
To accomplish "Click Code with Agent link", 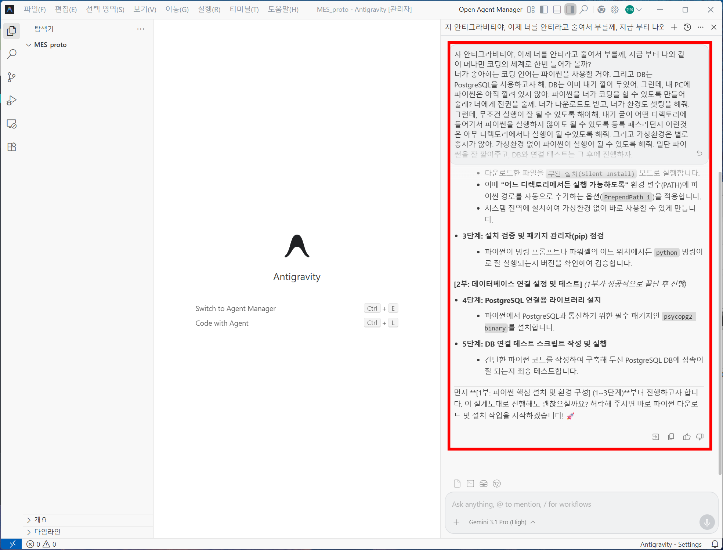I will click(x=222, y=323).
